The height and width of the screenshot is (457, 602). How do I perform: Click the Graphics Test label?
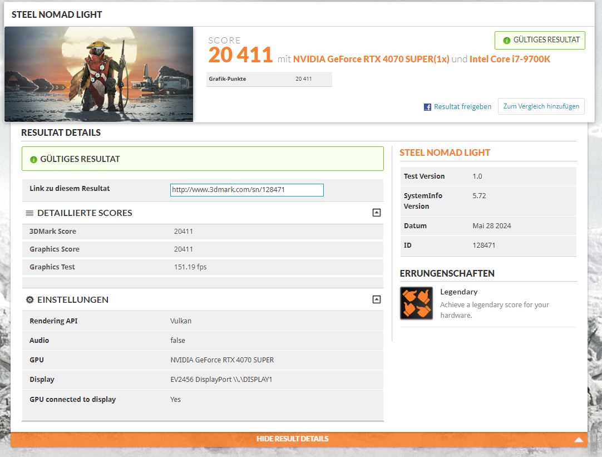point(52,267)
